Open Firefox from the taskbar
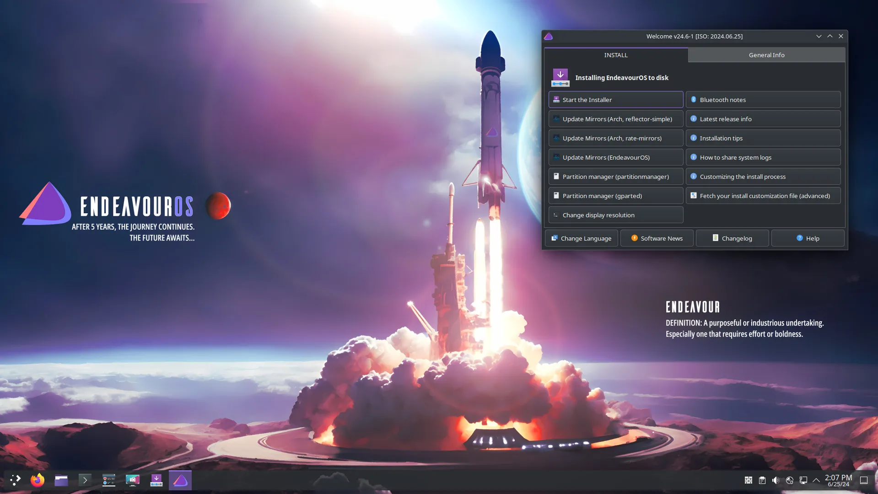878x494 pixels. (x=38, y=480)
